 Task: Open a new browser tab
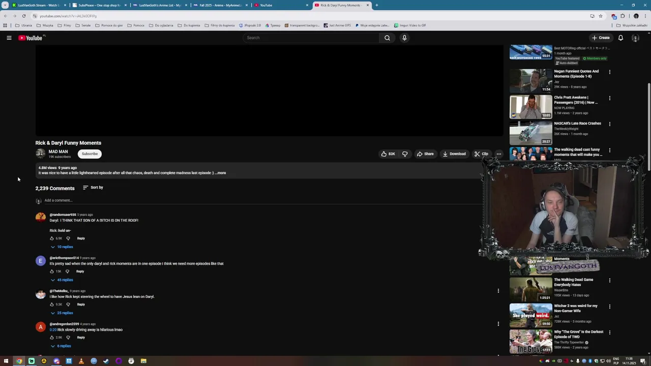377,5
